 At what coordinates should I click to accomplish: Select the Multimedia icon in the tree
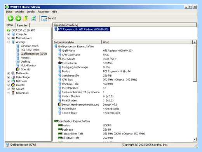pos(13,73)
